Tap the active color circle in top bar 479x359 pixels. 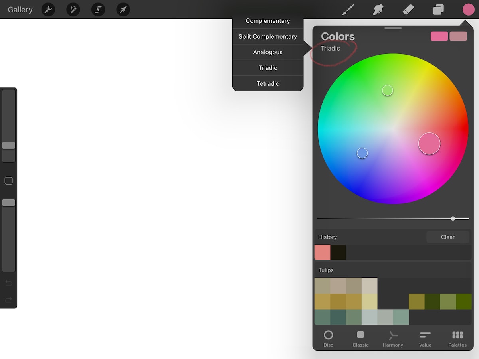coord(468,10)
